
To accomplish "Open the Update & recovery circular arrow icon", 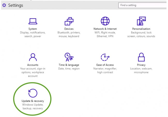I will [33, 93].
